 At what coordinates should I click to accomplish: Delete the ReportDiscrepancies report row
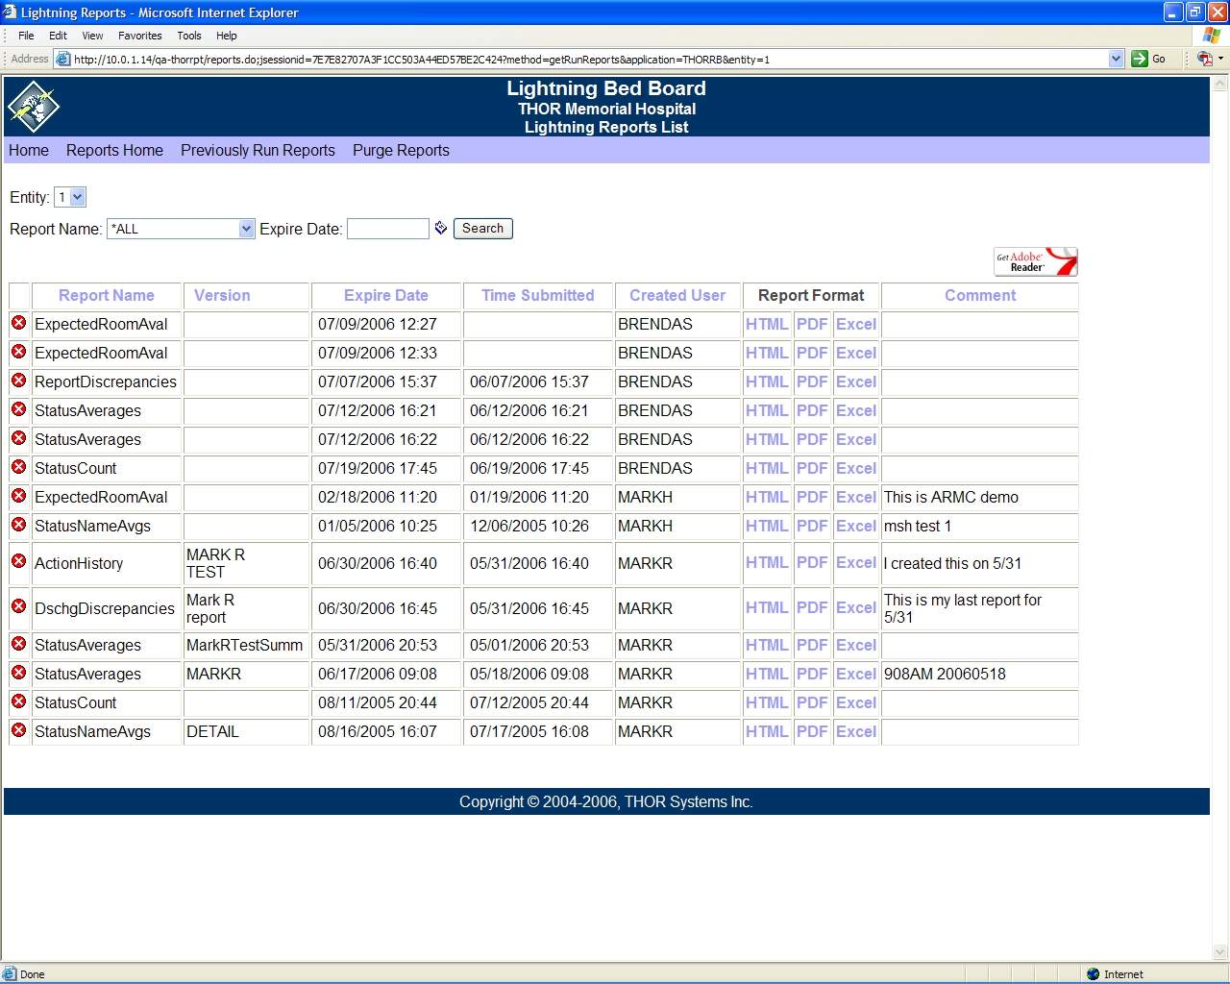pyautogui.click(x=18, y=381)
